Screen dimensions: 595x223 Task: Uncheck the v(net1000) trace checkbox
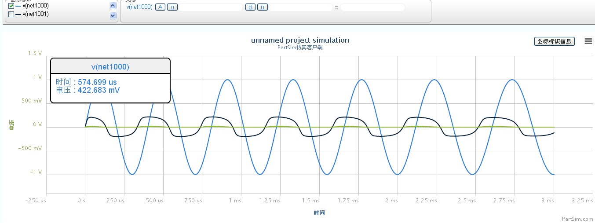click(11, 6)
